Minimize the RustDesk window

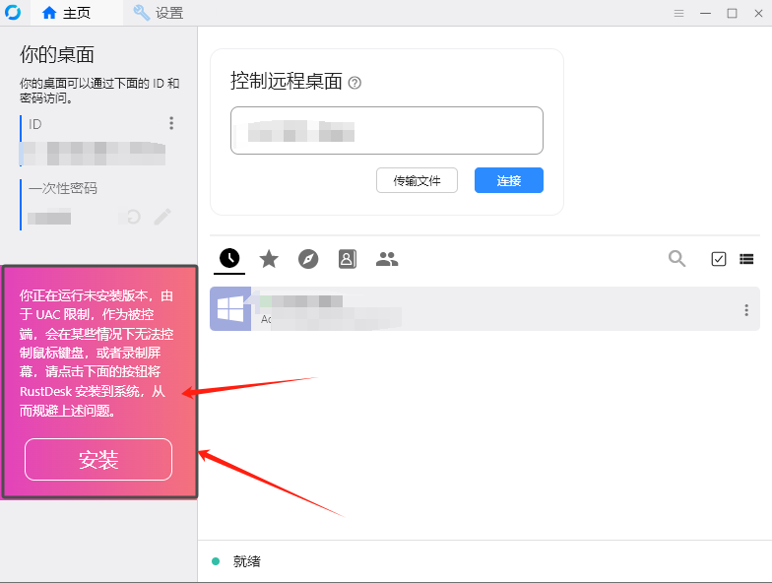[705, 14]
